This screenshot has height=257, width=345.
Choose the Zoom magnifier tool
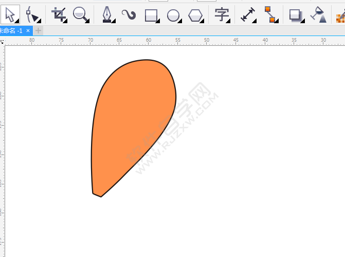80,14
